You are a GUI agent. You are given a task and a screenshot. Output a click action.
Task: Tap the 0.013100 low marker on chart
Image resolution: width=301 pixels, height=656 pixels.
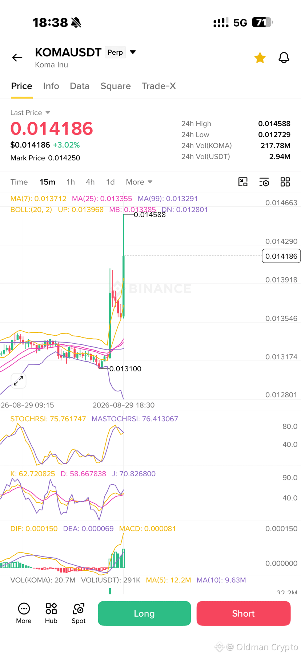pyautogui.click(x=125, y=368)
